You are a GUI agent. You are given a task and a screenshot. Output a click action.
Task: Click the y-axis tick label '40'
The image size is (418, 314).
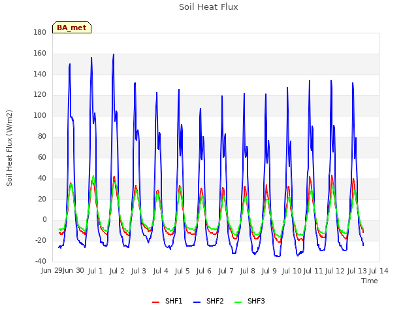42,178
